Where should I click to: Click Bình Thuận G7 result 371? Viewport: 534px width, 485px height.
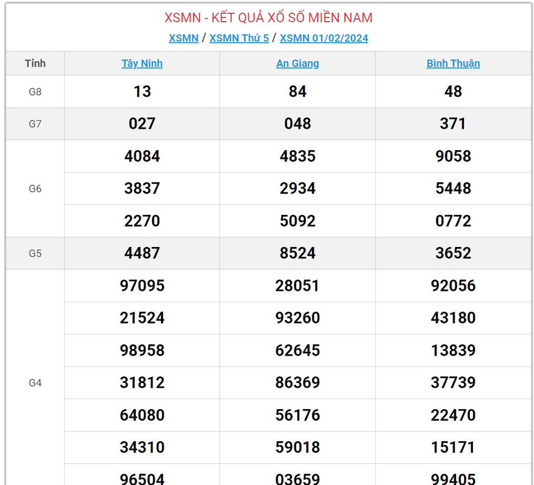click(453, 124)
